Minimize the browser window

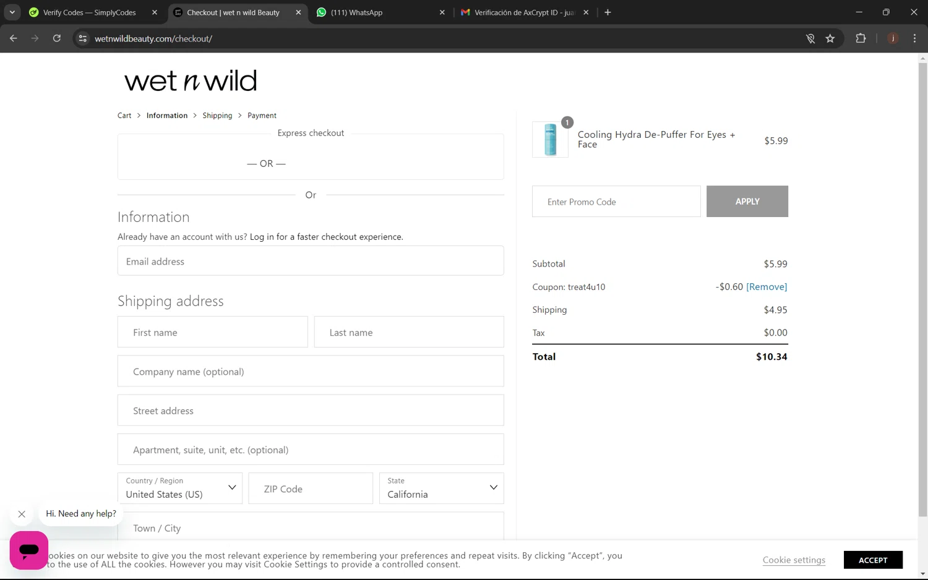[x=859, y=12]
